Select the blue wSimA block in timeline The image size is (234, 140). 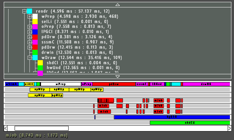click(12, 84)
